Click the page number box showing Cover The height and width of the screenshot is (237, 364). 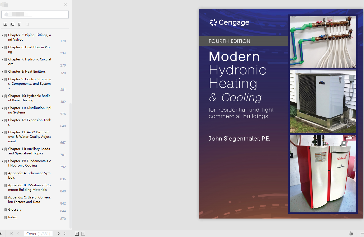coord(38,234)
